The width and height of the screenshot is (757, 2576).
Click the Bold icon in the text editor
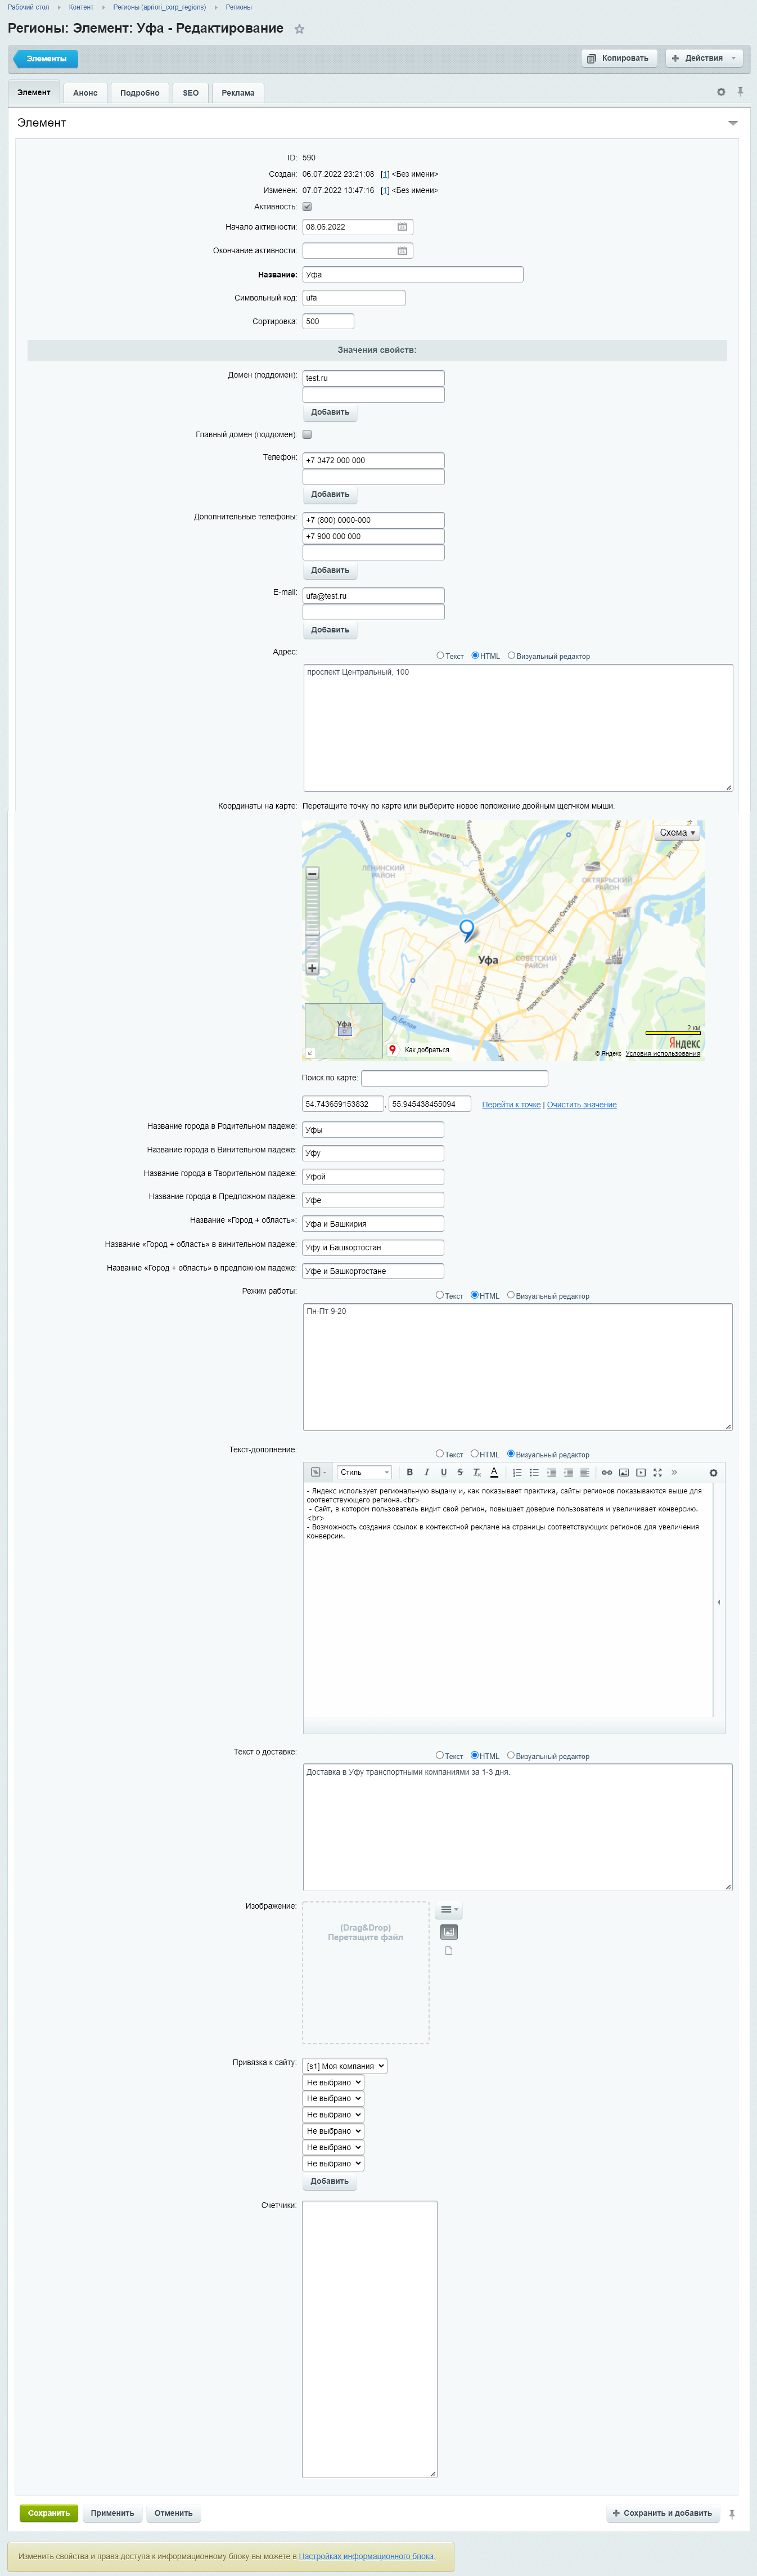point(409,1472)
